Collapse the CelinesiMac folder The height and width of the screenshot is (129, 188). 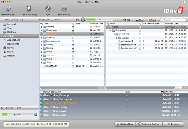coord(111,31)
